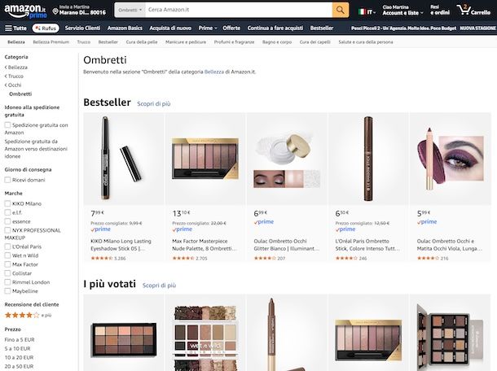Open the Italian flag language selector
The image size is (497, 371).
click(367, 12)
